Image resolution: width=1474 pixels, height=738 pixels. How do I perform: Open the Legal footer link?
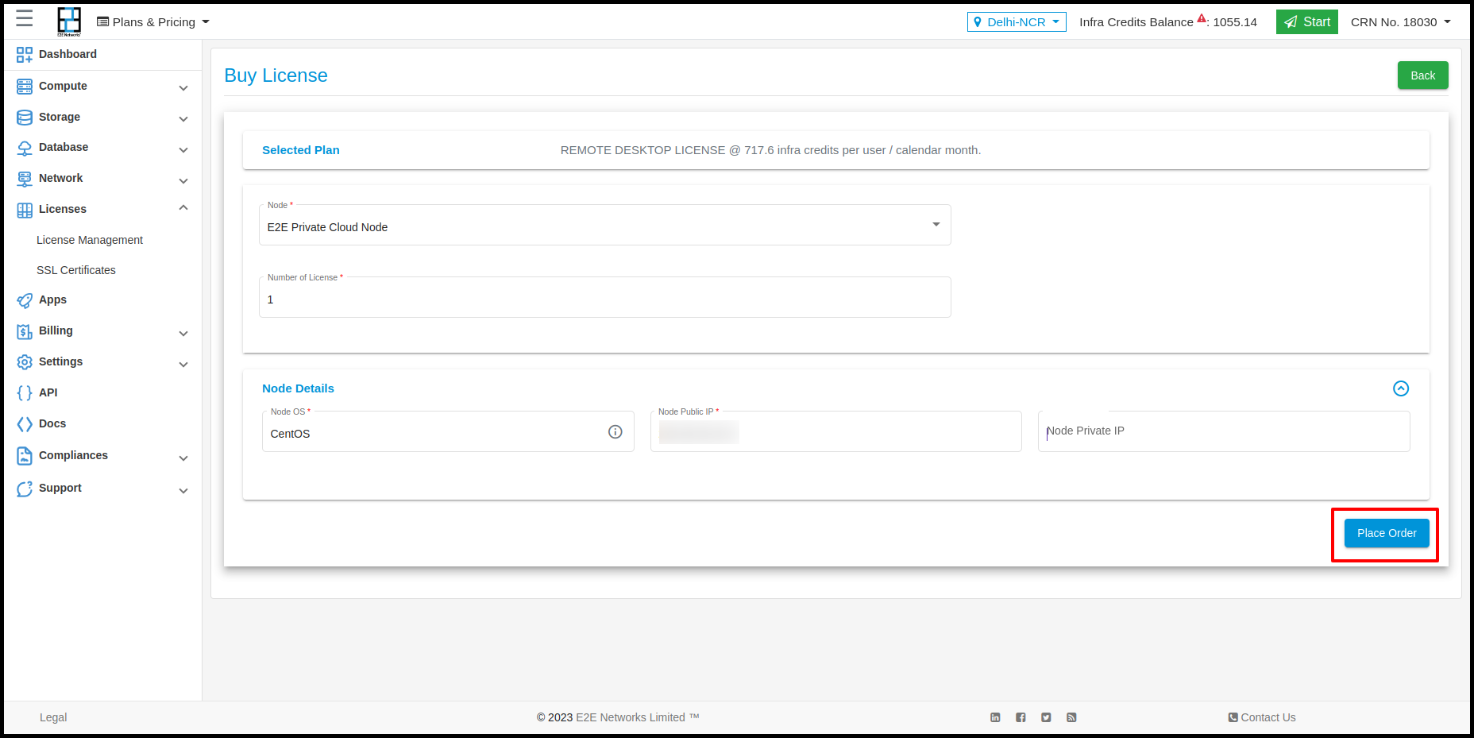pyautogui.click(x=53, y=717)
